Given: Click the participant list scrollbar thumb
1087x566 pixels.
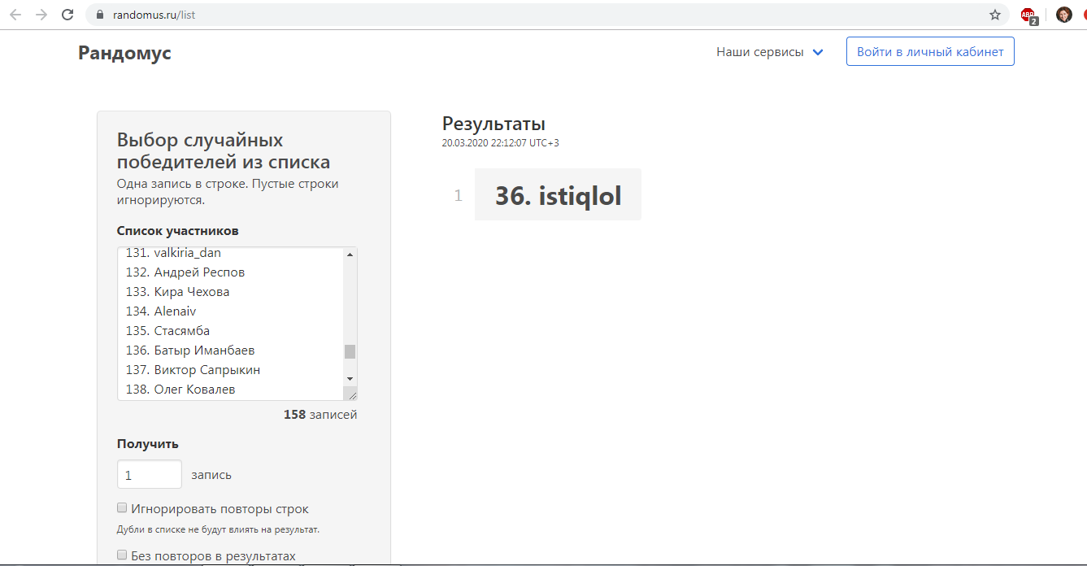Looking at the screenshot, I should (350, 351).
